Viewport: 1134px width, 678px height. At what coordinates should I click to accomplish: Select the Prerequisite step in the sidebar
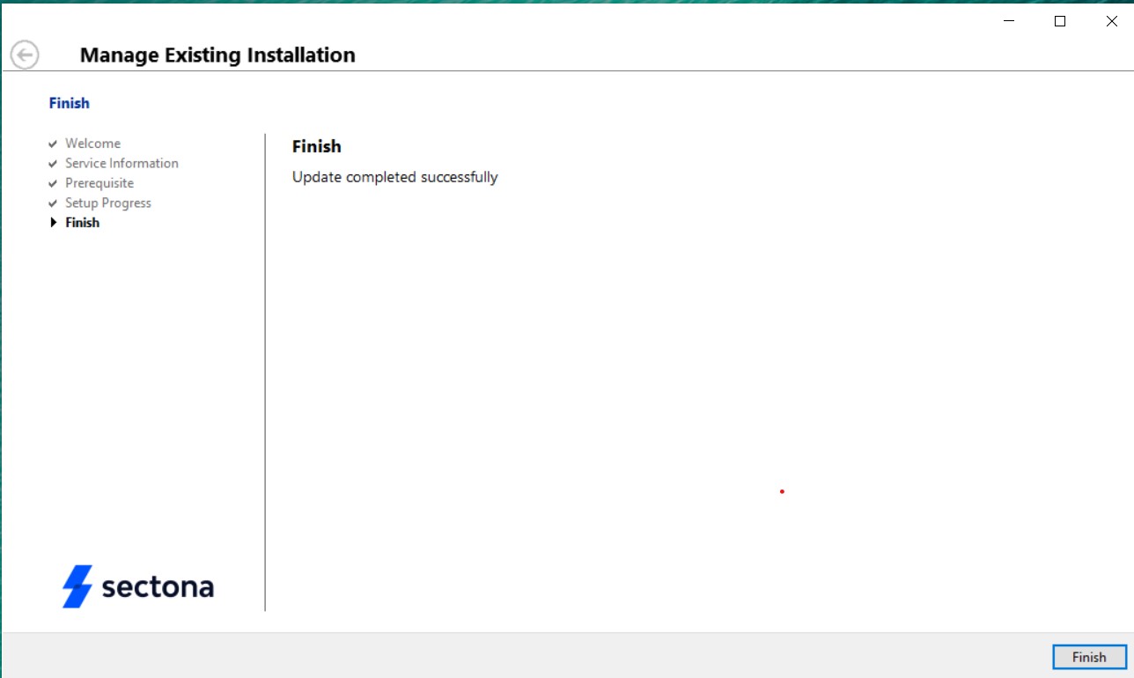[99, 182]
